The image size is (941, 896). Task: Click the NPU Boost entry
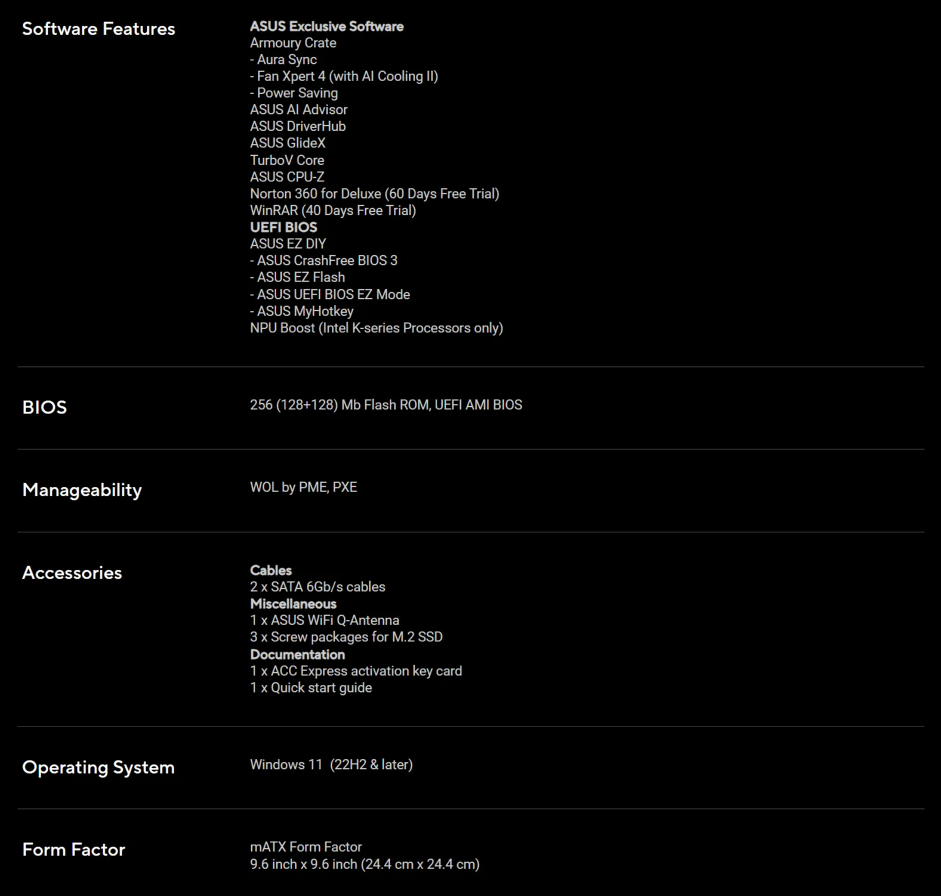point(376,328)
